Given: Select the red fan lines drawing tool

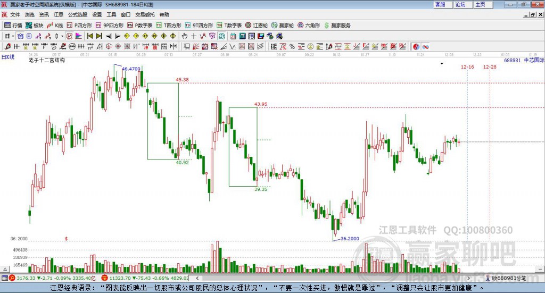Looking at the screenshot, I should (x=195, y=46).
